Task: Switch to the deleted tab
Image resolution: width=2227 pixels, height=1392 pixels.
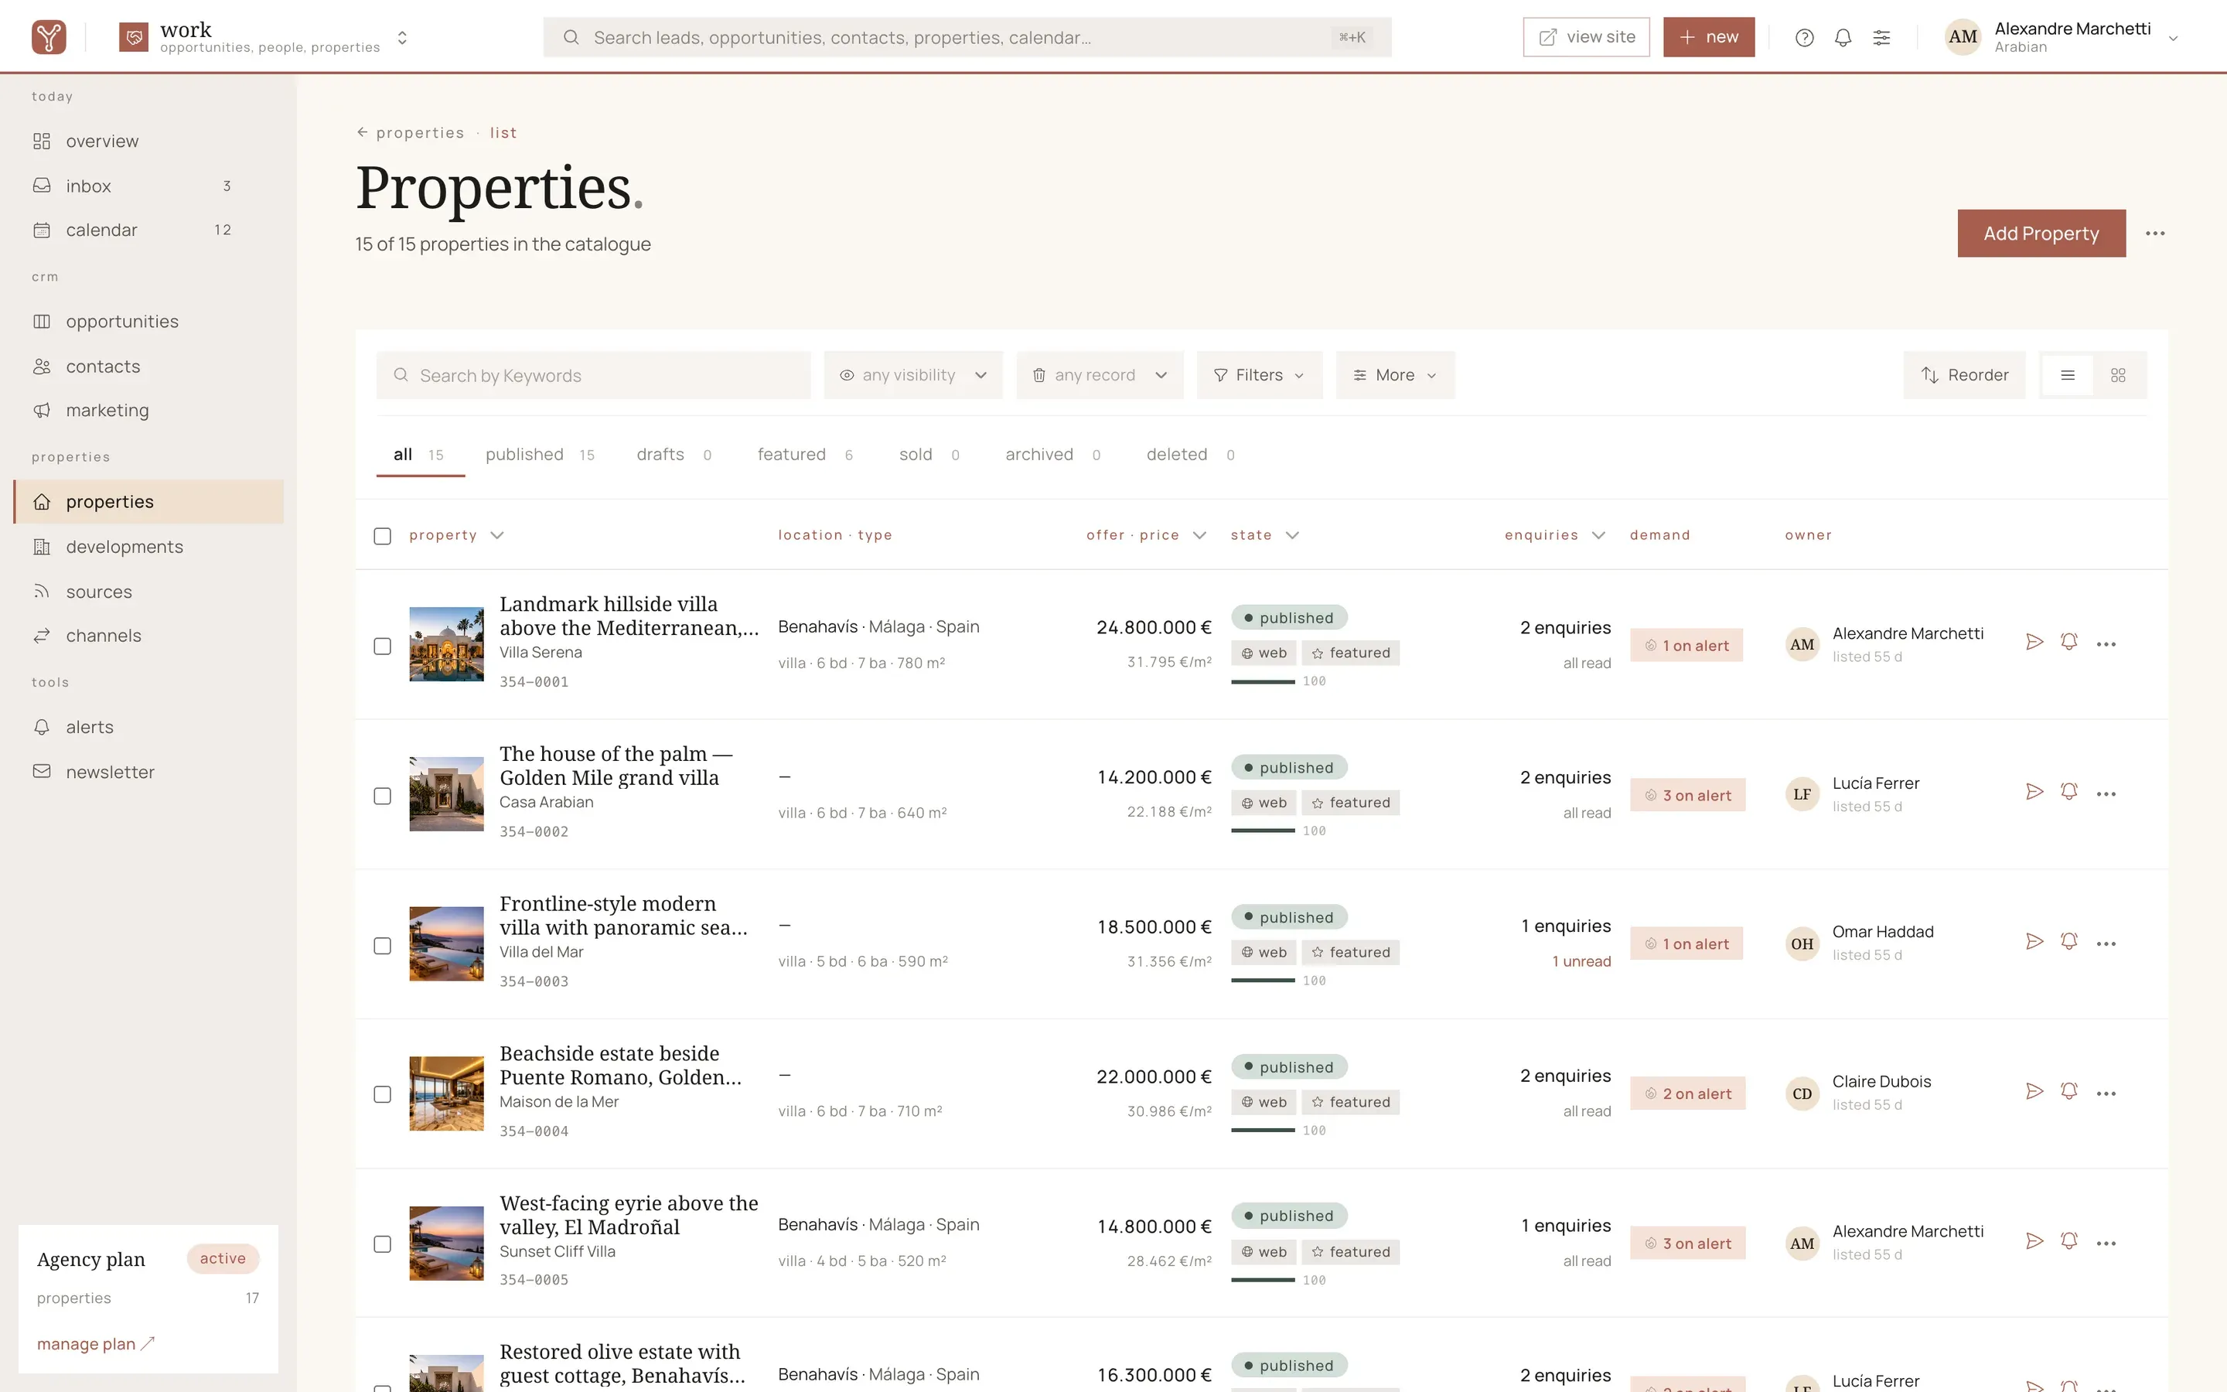Action: point(1191,455)
